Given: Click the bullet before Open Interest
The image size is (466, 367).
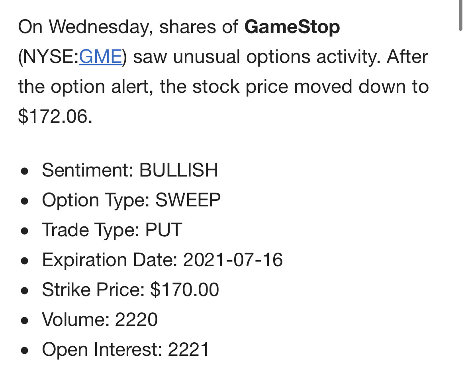Looking at the screenshot, I should point(25,350).
